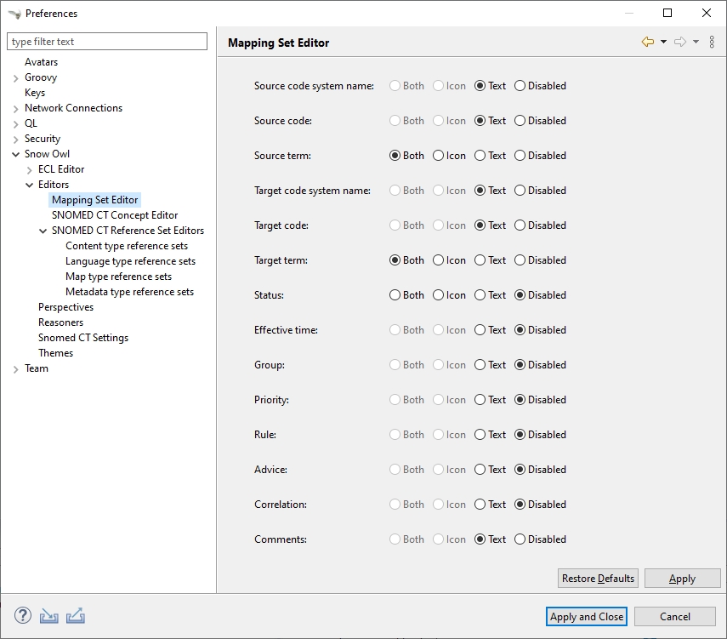Open the Forward history dropdown arrow
Image resolution: width=727 pixels, height=639 pixels.
coord(696,42)
